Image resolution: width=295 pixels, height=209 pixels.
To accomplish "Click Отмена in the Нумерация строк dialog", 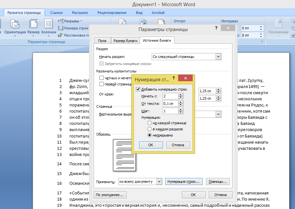I will [x=178, y=145].
